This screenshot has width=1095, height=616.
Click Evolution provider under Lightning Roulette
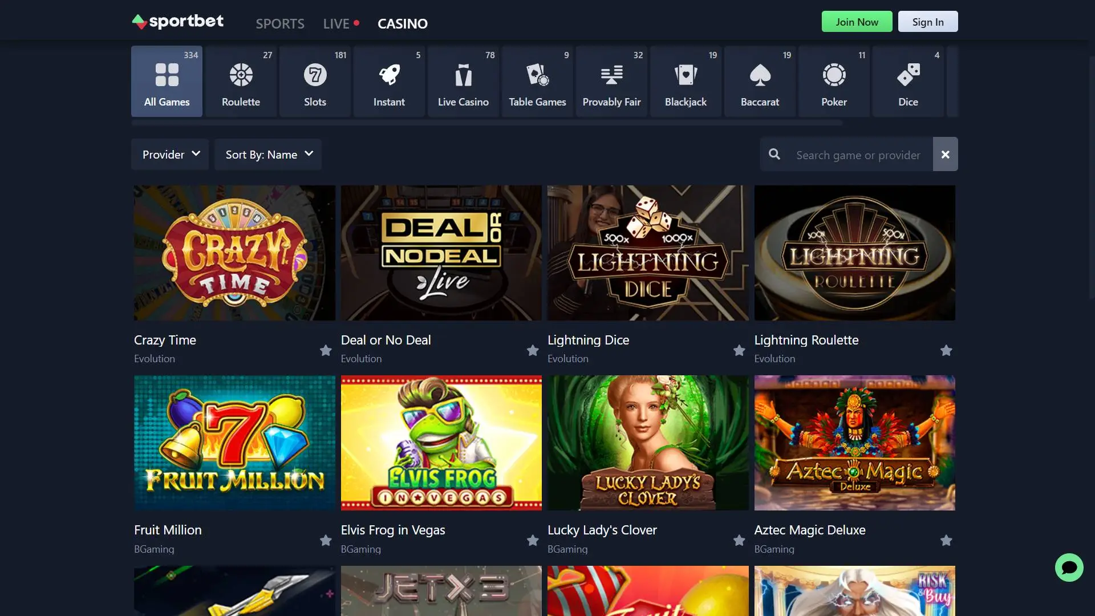[x=774, y=359]
